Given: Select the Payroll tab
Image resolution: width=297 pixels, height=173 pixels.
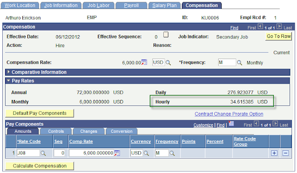Looking at the screenshot, I should pos(131,6).
